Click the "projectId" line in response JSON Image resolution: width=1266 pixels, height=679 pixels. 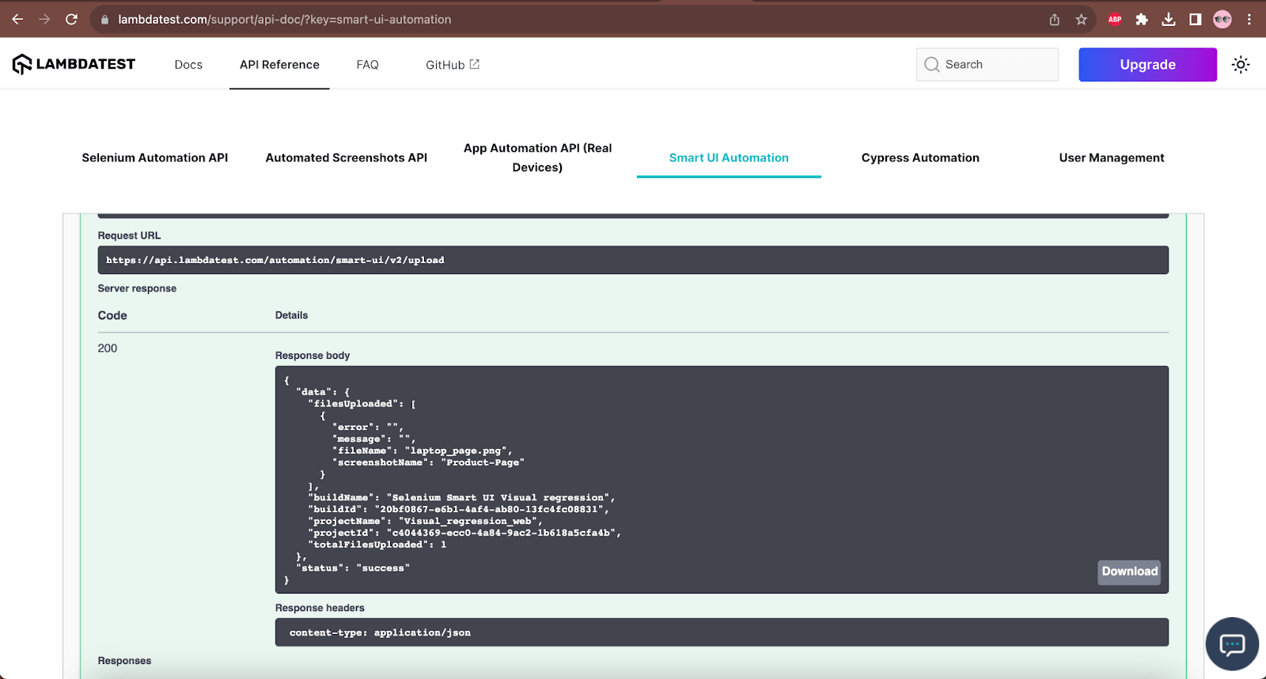click(464, 534)
